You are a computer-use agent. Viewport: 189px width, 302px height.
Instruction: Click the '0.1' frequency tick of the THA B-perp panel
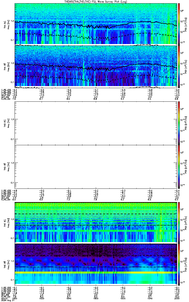(12, 40)
